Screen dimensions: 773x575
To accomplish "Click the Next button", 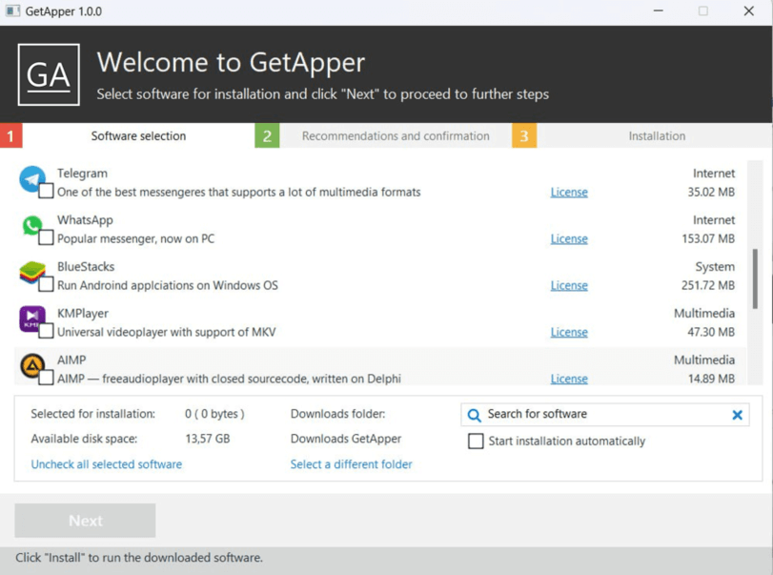I will coord(85,521).
